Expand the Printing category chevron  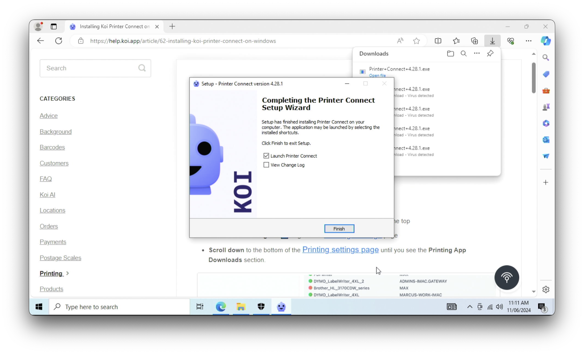click(68, 273)
